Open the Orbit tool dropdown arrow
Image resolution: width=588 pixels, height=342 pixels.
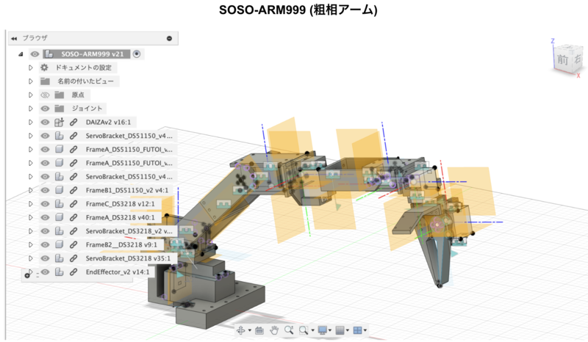point(250,330)
